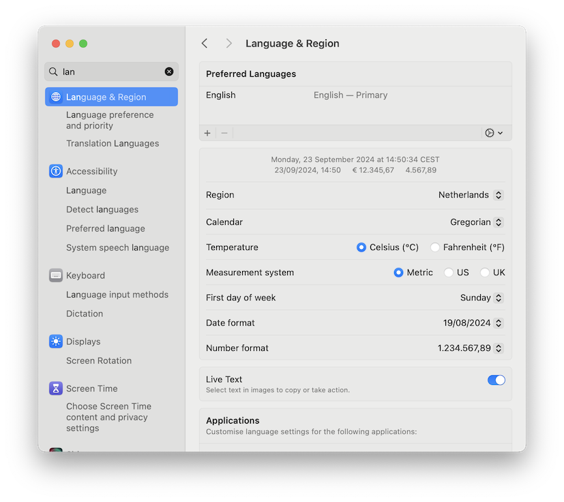This screenshot has height=502, width=564.
Task: Open Language input methods result
Action: click(x=117, y=295)
